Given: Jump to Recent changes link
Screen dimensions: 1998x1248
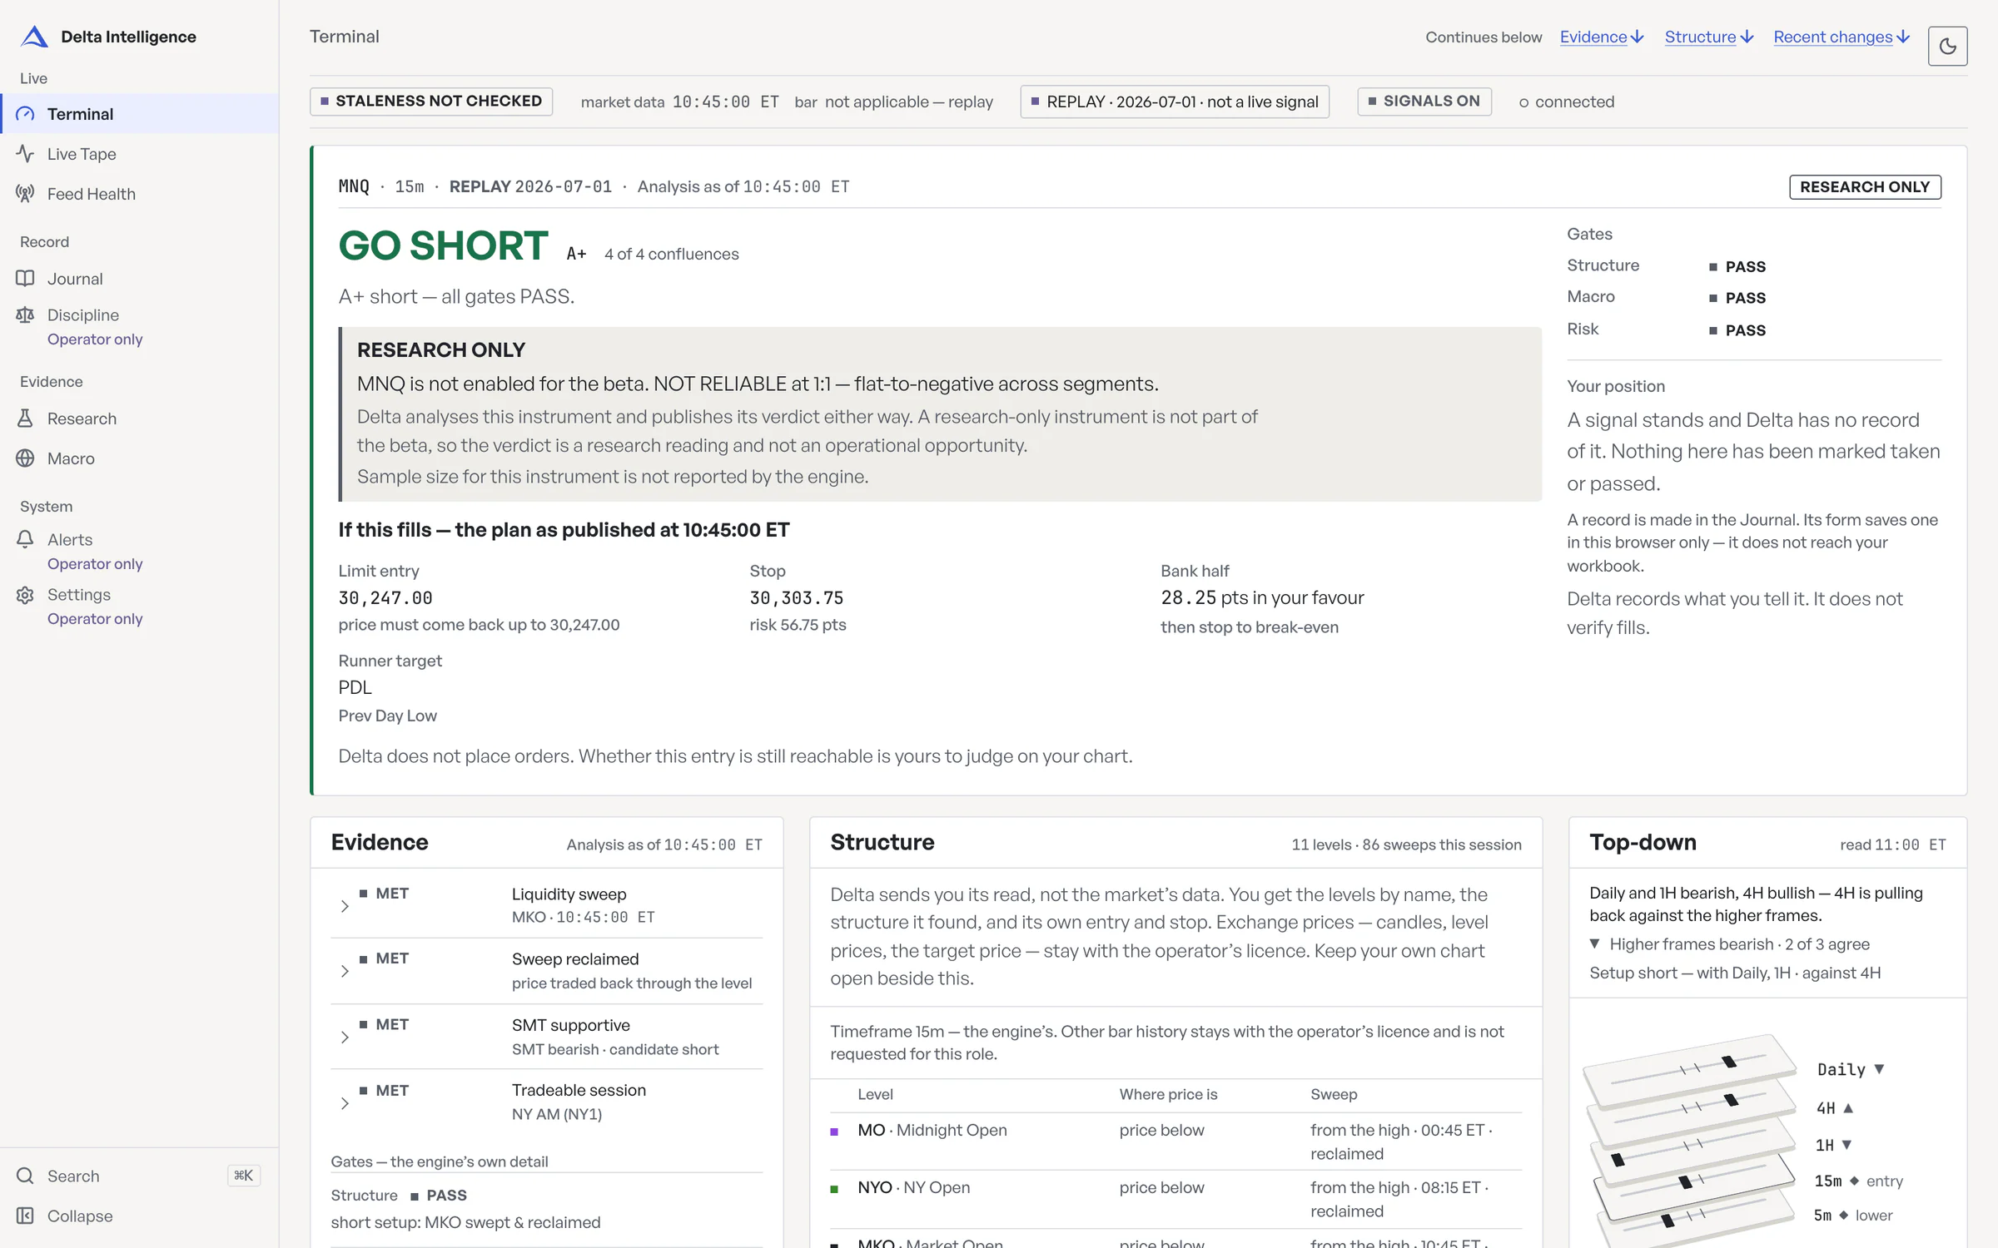Looking at the screenshot, I should pos(1841,37).
